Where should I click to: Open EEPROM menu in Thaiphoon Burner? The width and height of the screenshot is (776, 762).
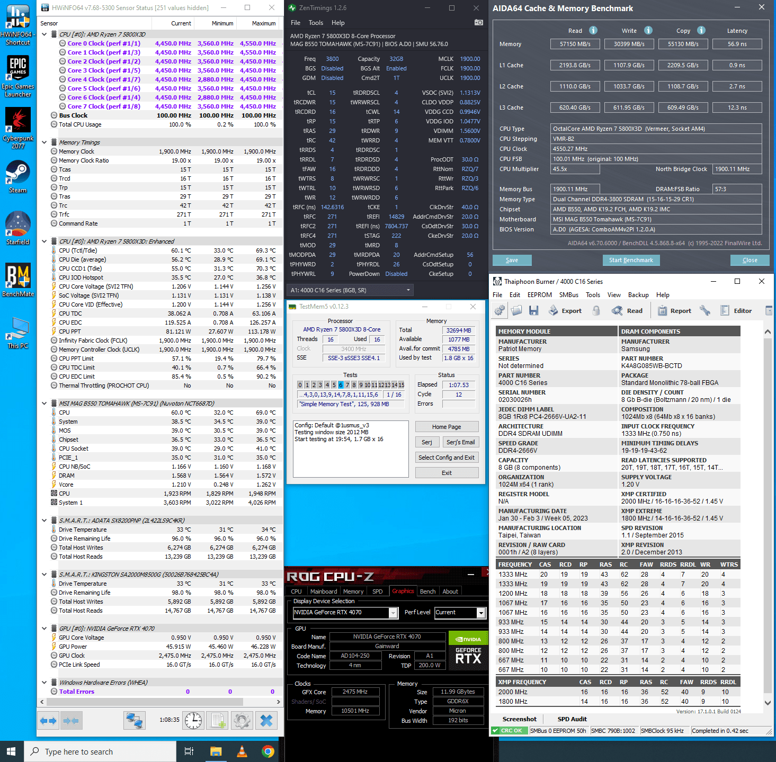tap(539, 295)
